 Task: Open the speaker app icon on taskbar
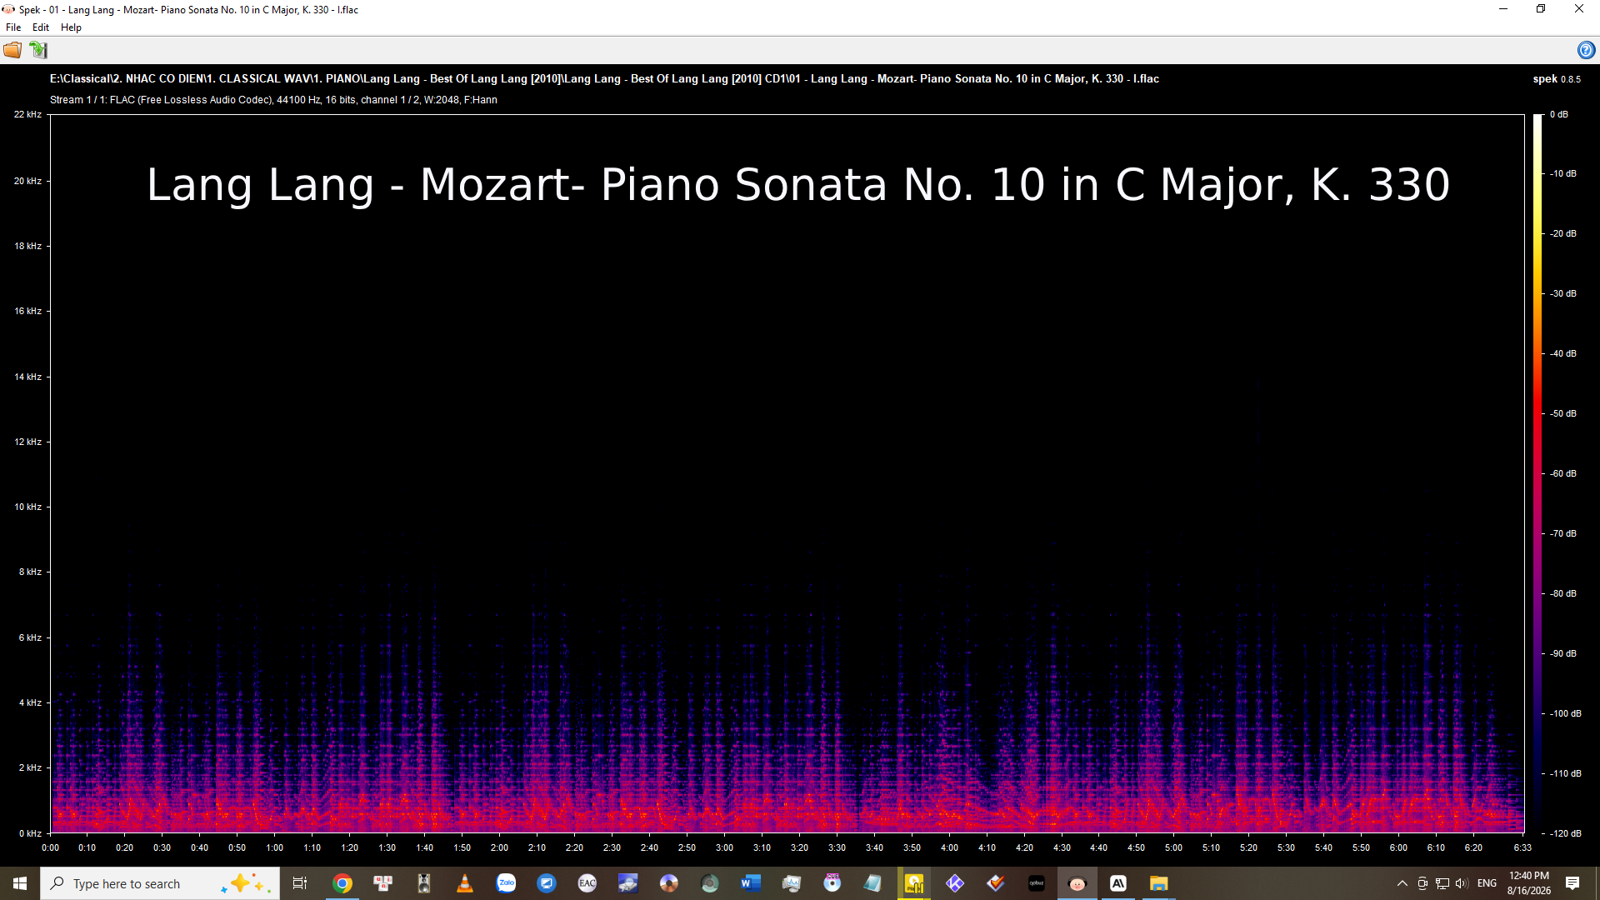[x=424, y=883]
